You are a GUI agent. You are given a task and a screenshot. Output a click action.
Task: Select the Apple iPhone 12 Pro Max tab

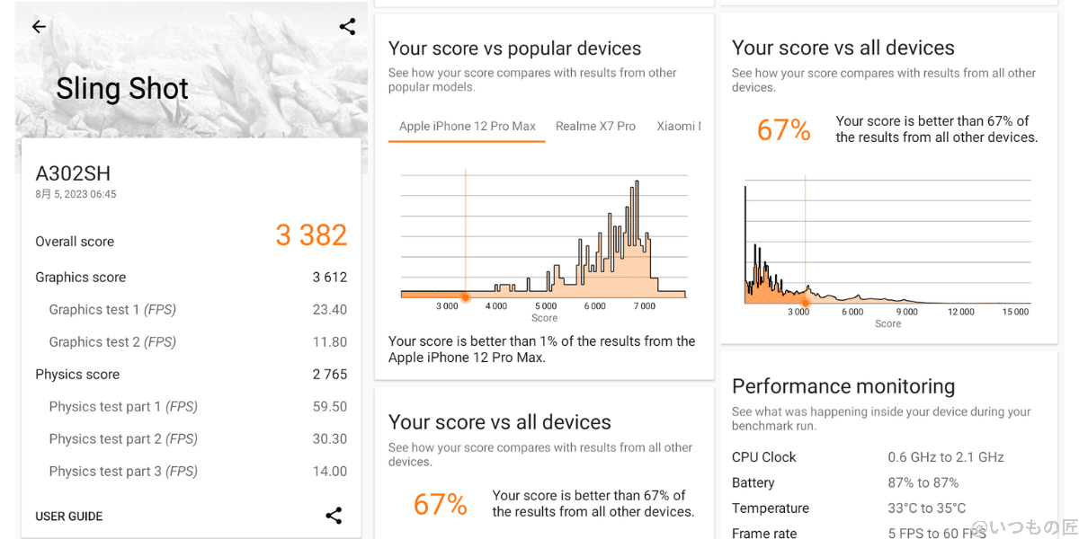(x=466, y=126)
